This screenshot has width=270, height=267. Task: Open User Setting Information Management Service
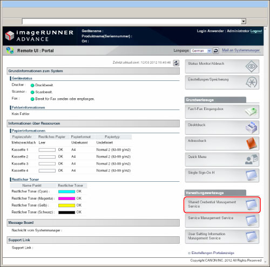tap(222, 237)
